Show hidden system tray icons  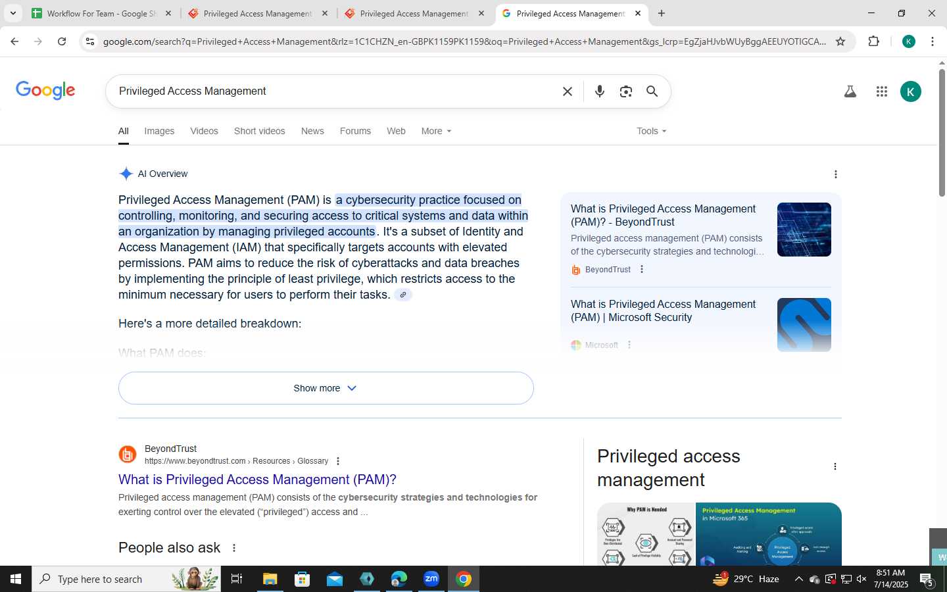pyautogui.click(x=798, y=579)
